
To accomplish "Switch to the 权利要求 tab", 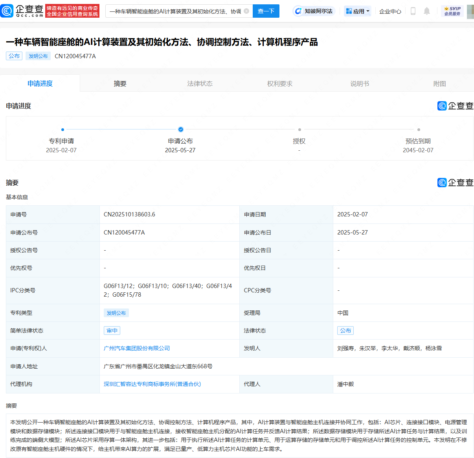I will point(280,83).
